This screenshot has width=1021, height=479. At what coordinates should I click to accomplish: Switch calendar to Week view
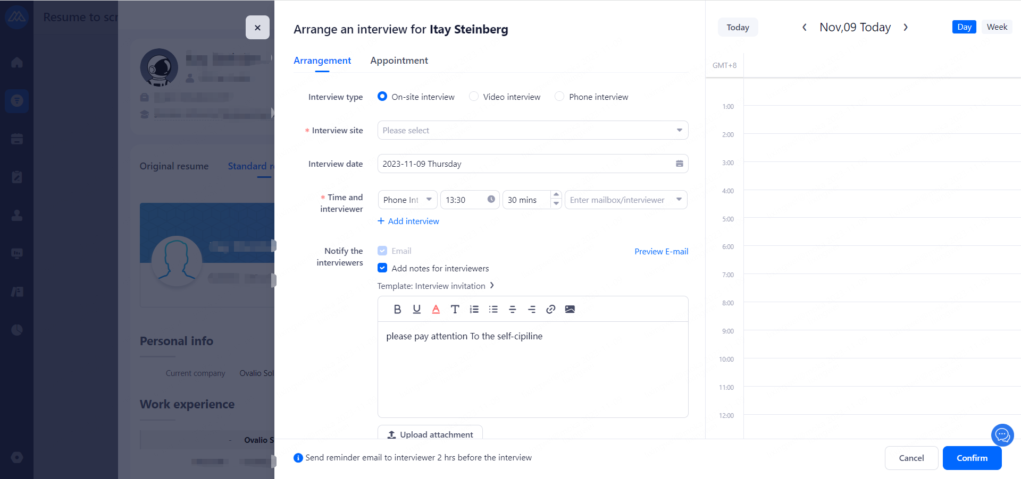point(997,27)
